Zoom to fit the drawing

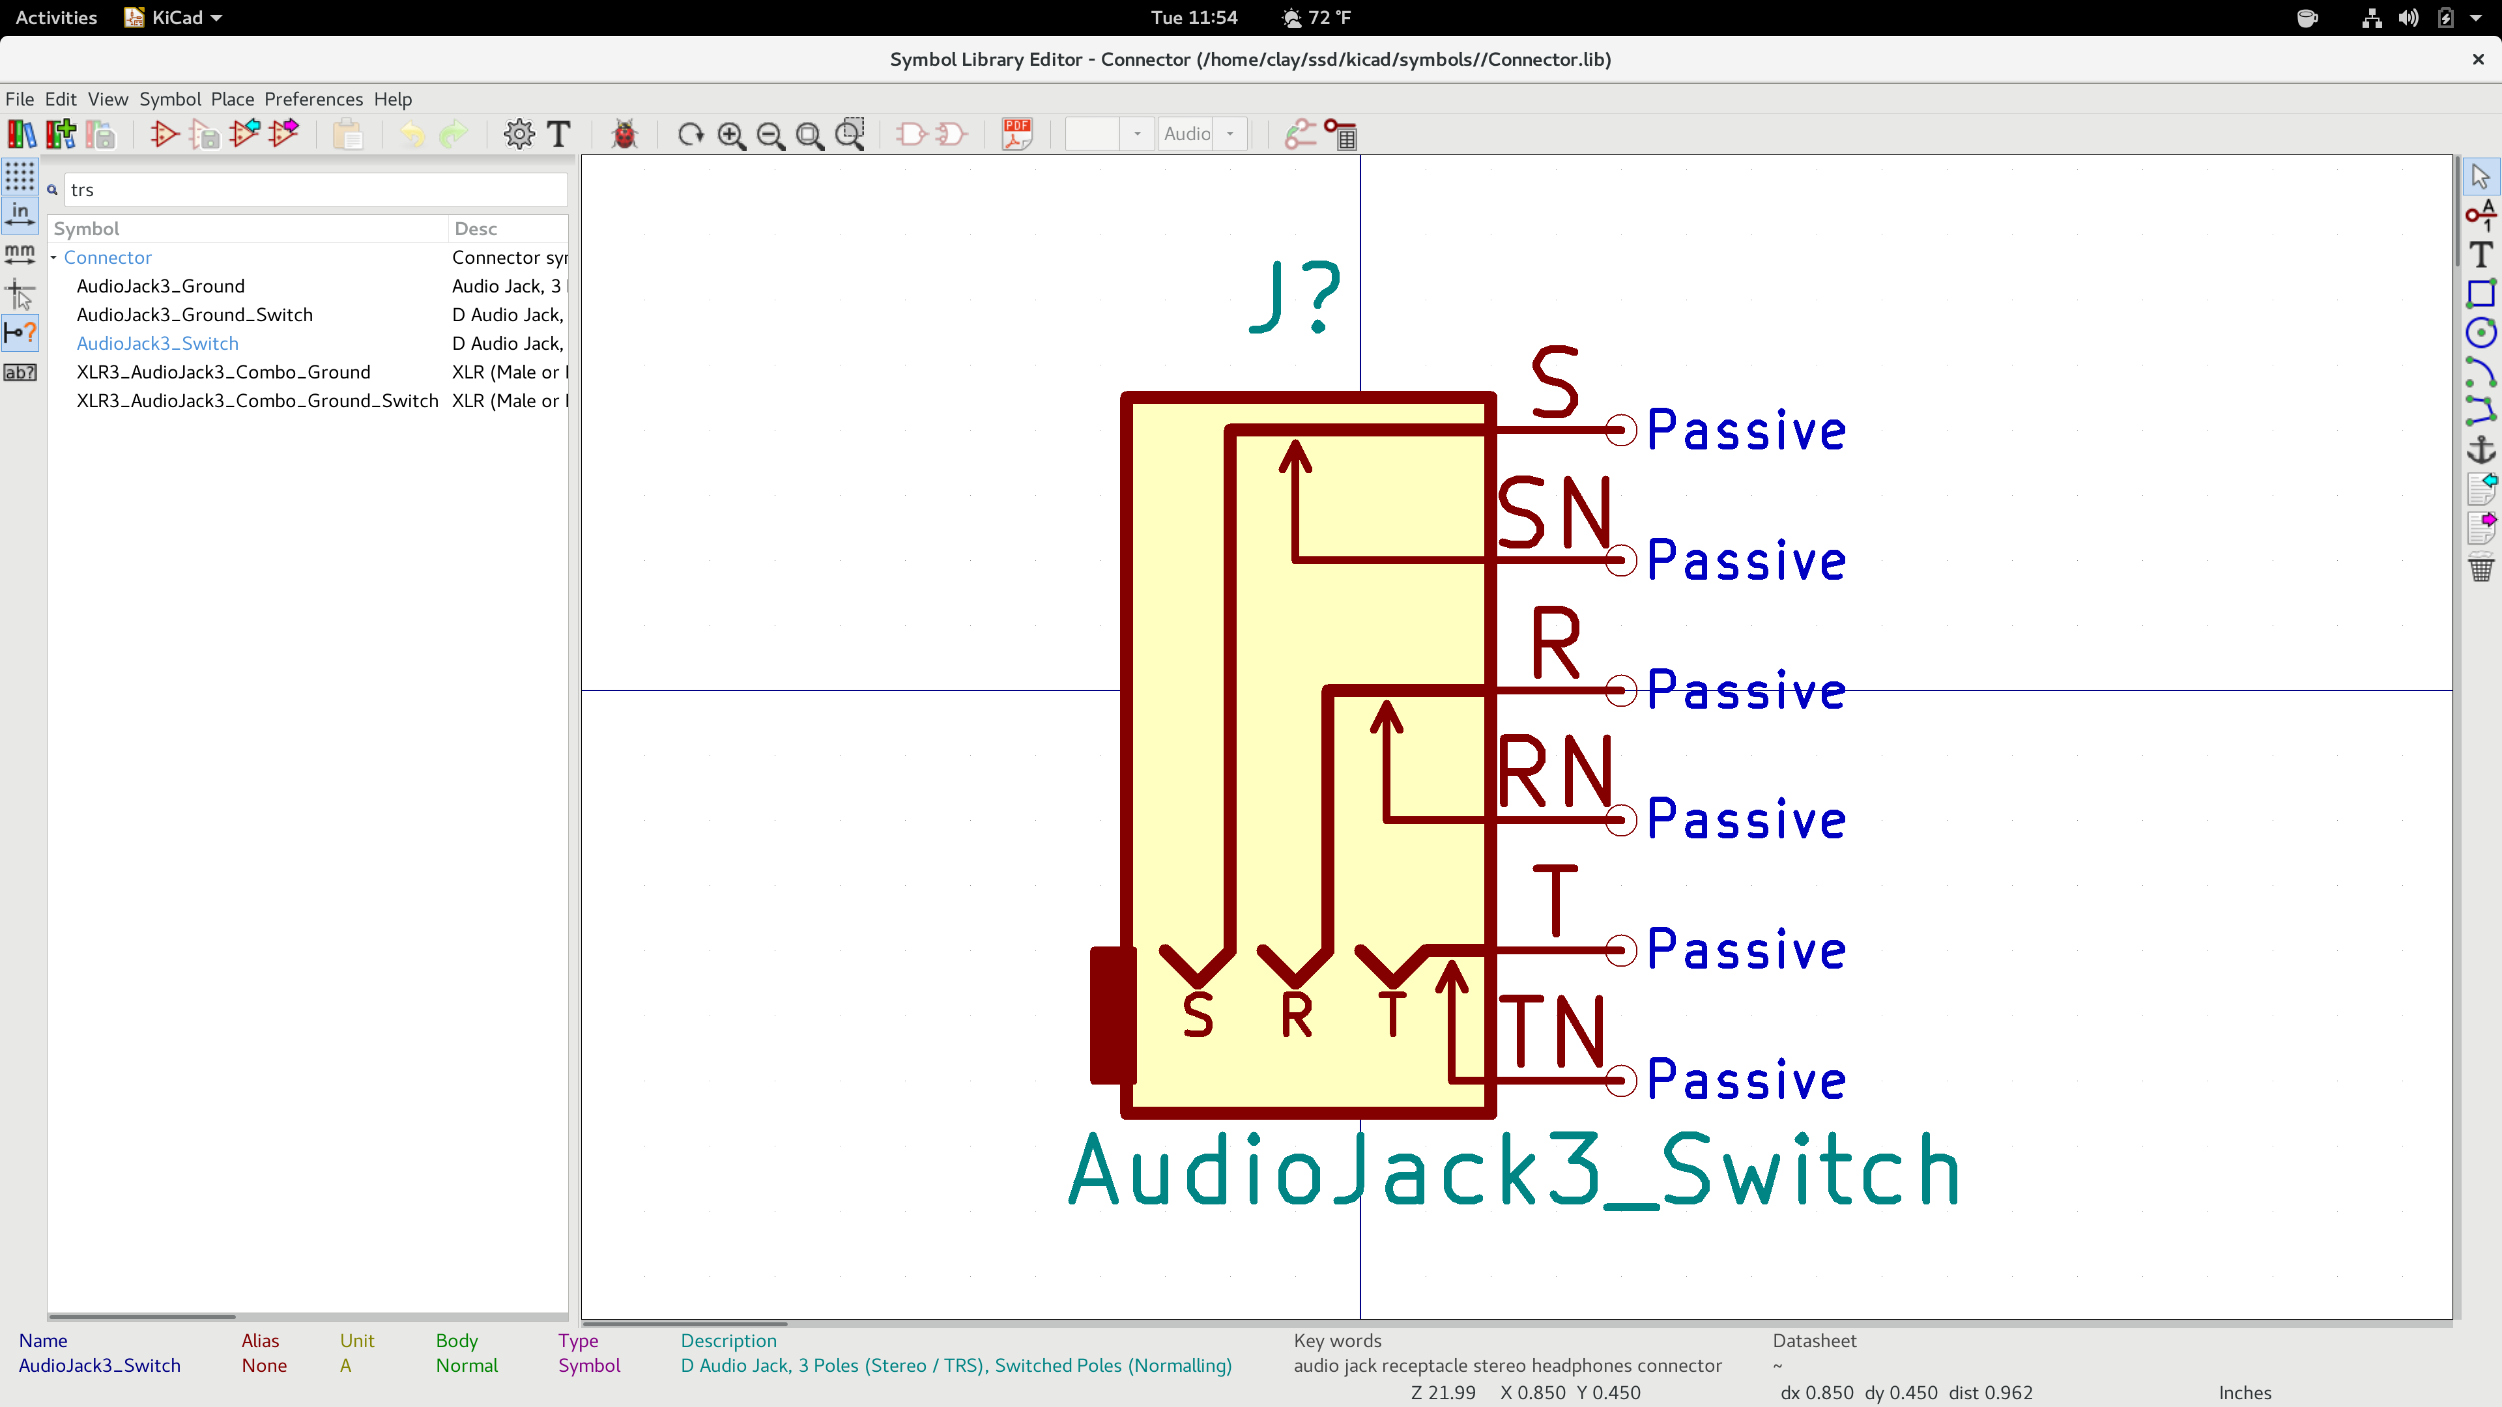coord(809,134)
